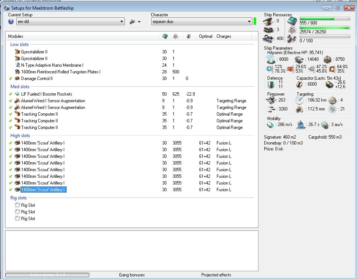Image resolution: width=357 pixels, height=279 pixels.
Task: Toggle the first Tracking Computer II checkmark
Action: (x=10, y=114)
